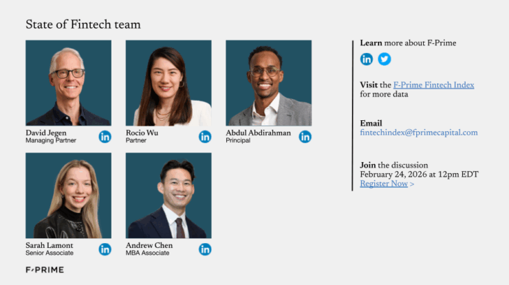
Task: Select David Jegen's headshot photo
Action: (68, 82)
